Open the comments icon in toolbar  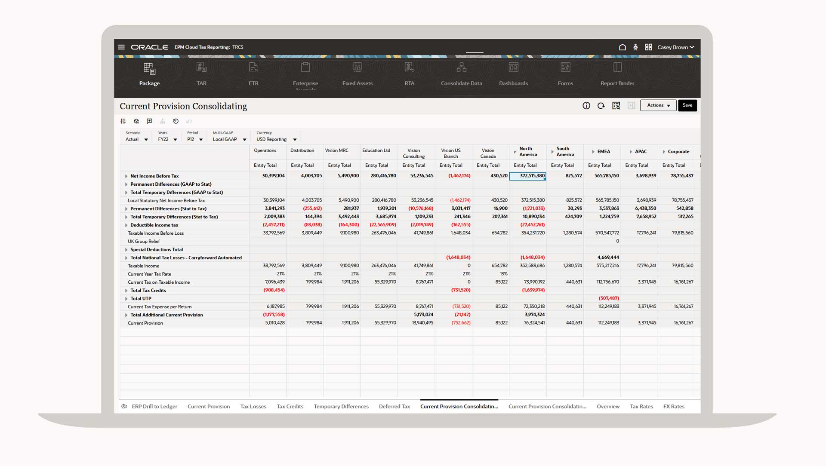(149, 121)
